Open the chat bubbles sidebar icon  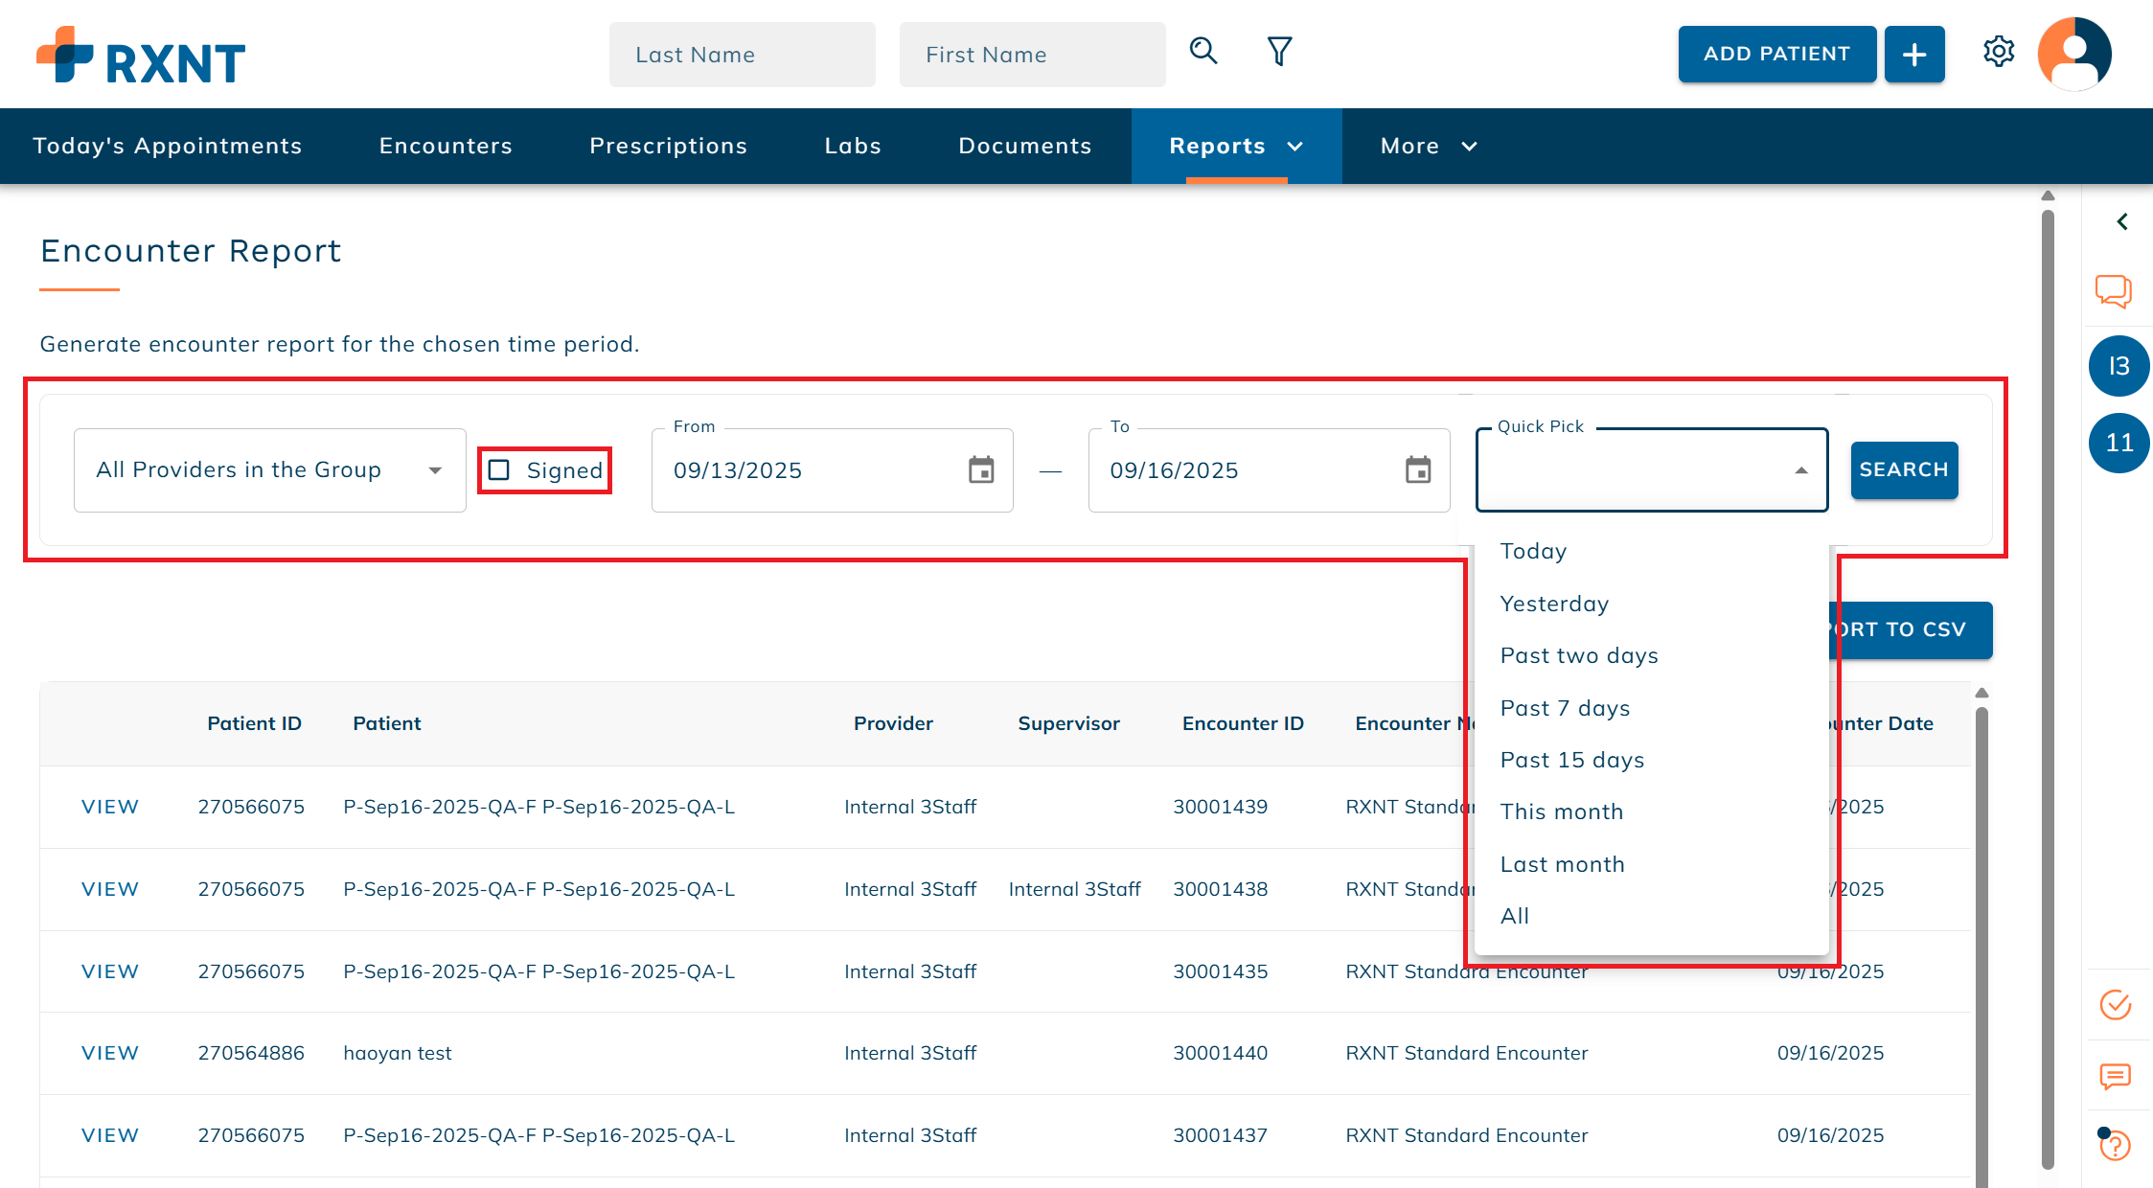click(2114, 291)
